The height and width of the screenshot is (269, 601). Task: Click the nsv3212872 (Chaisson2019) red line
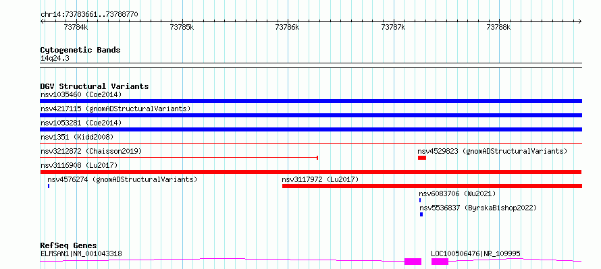tap(179, 158)
